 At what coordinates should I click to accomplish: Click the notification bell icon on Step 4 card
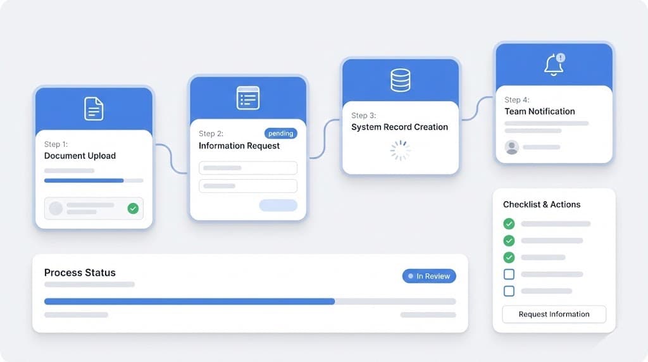click(554, 65)
